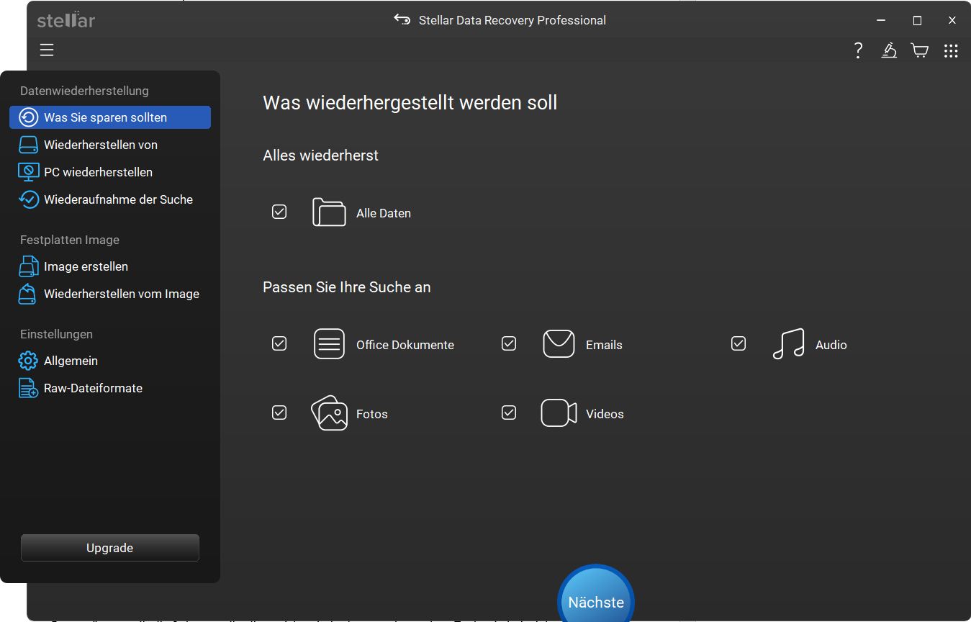Screen dimensions: 971x622
Task: Click the 'Alle Daten' label
Action: 384,213
